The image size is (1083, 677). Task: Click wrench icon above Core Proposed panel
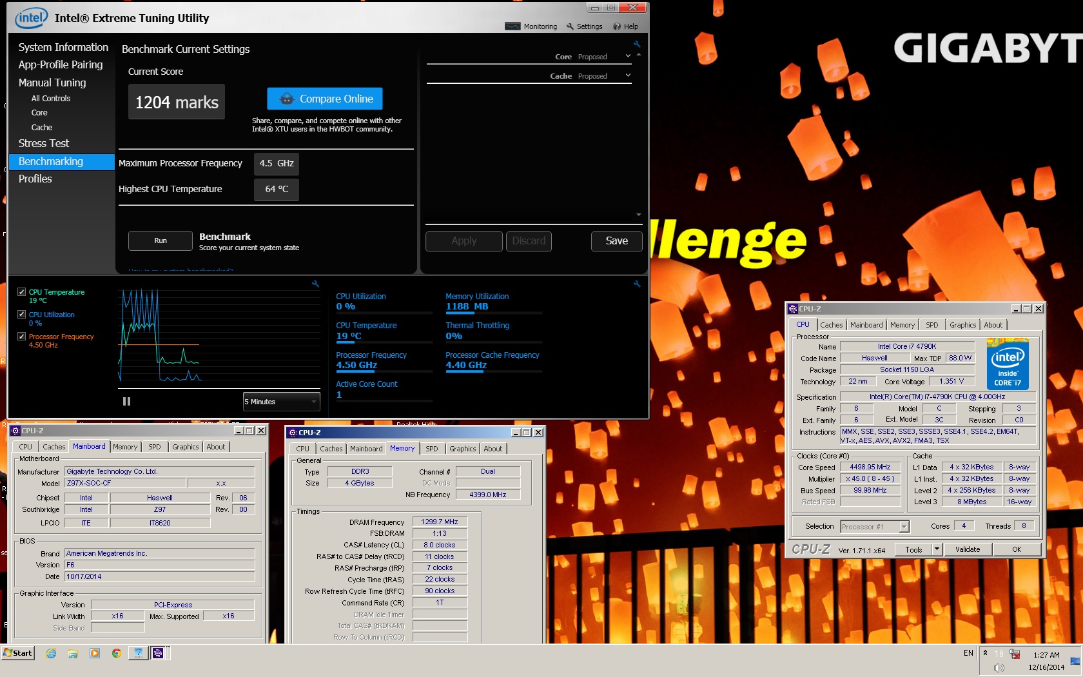tap(637, 44)
